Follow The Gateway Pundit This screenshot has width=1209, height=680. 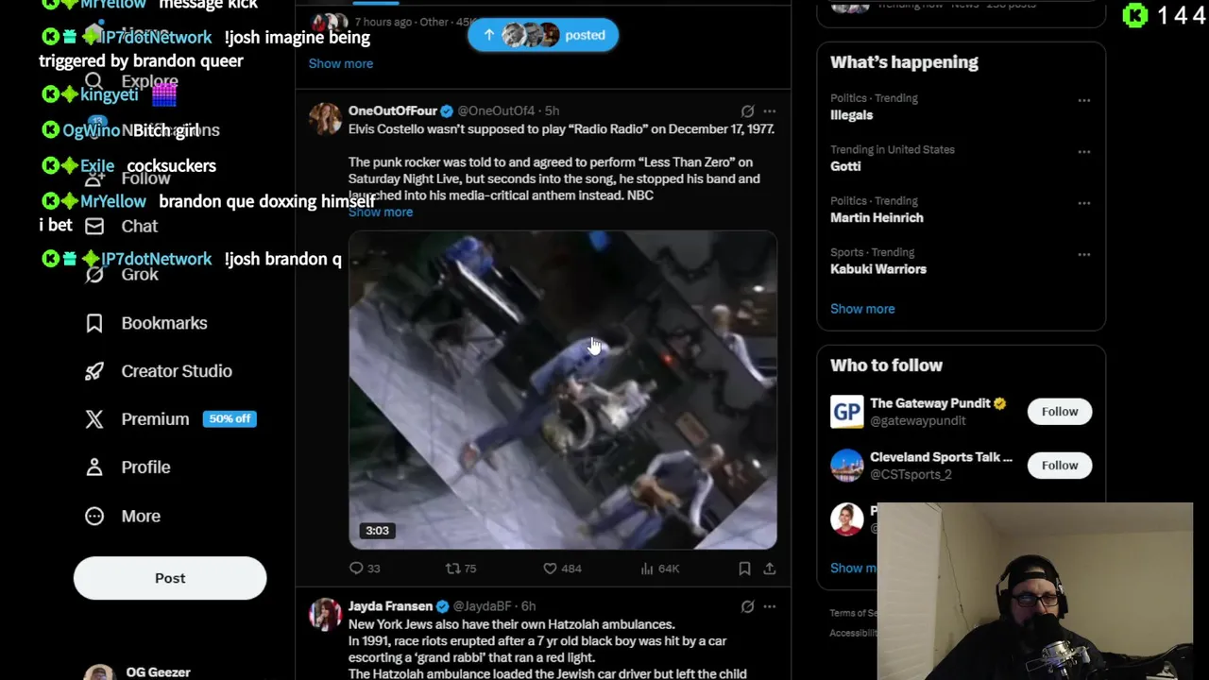tap(1060, 412)
